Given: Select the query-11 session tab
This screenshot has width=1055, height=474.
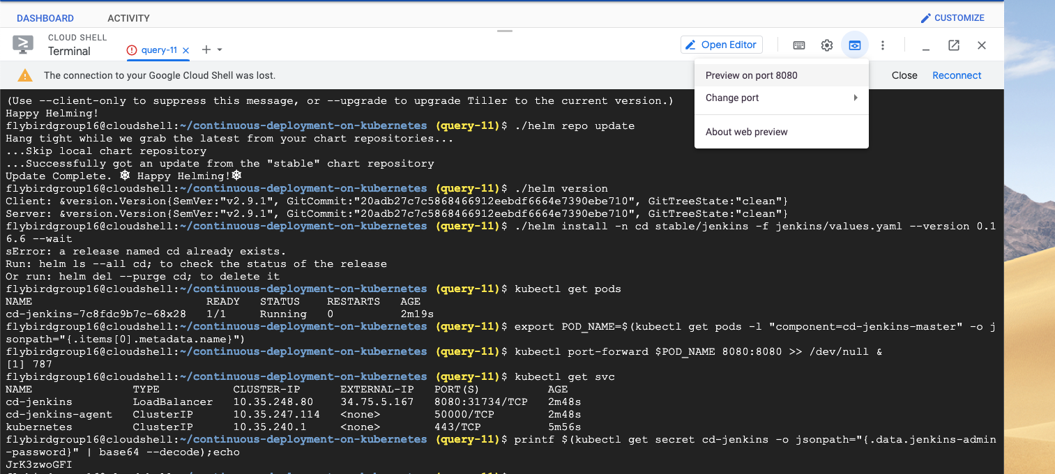Looking at the screenshot, I should coord(159,50).
